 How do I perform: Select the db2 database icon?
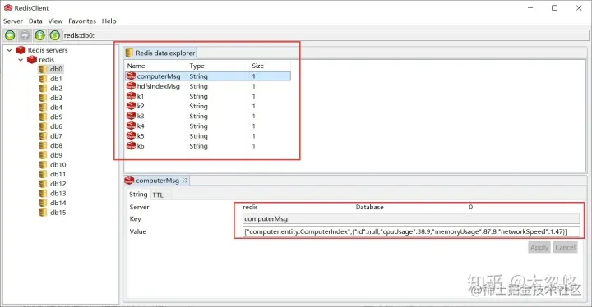coord(43,89)
